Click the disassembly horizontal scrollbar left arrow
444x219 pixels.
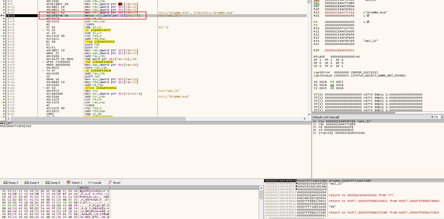coord(9,119)
